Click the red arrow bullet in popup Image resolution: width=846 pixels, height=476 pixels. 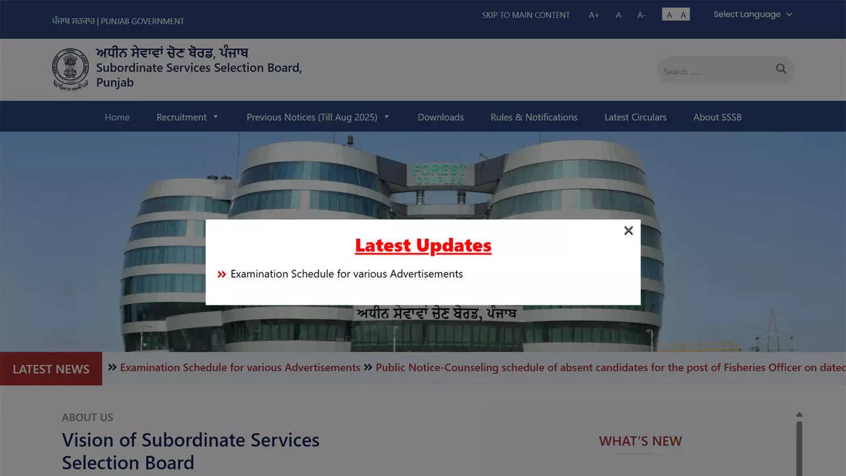pos(222,274)
